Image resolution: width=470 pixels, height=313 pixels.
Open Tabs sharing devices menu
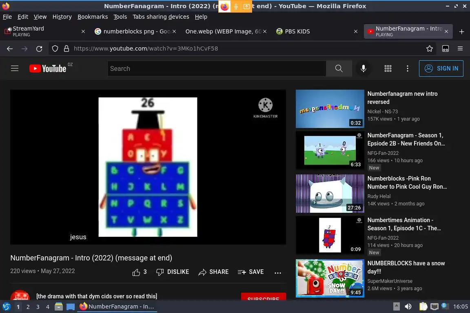coord(161,17)
